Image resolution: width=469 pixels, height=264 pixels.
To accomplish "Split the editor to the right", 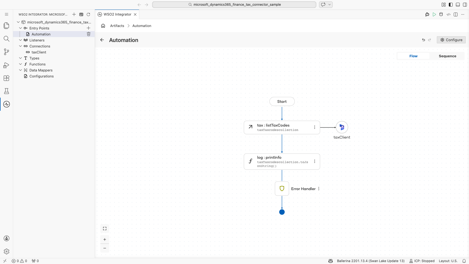I will coord(456,14).
